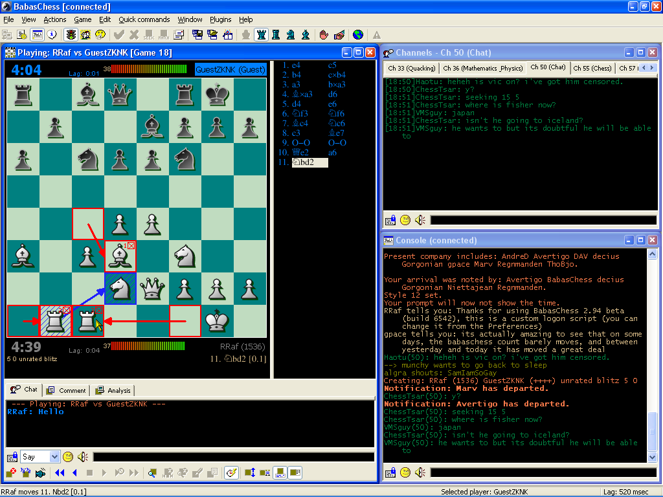
Task: Step back one move with the left arrow
Action: point(75,472)
